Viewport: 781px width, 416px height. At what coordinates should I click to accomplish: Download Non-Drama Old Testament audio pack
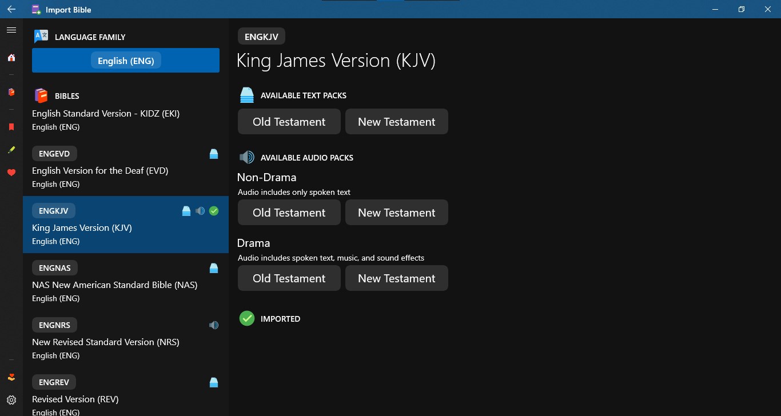click(x=289, y=213)
